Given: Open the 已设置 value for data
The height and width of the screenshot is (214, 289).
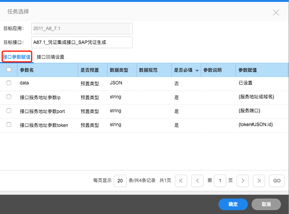Looking at the screenshot, I should pyautogui.click(x=245, y=83).
